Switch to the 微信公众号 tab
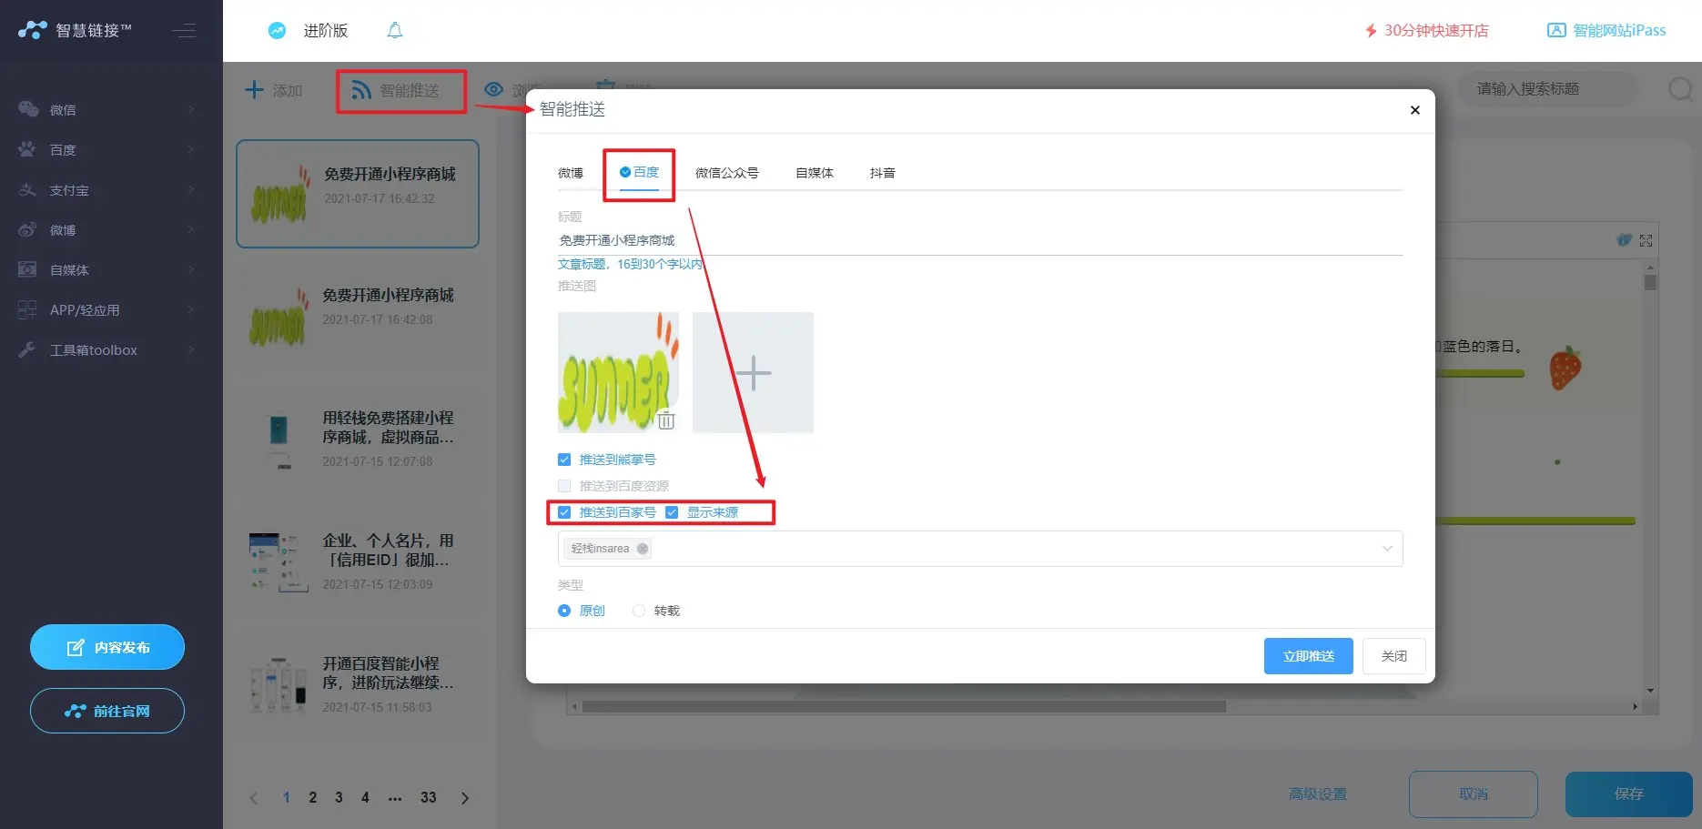 point(726,173)
